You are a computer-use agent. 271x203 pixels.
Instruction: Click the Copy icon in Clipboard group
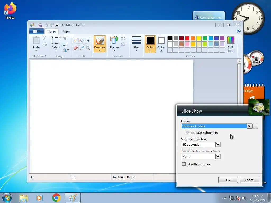click(x=44, y=44)
